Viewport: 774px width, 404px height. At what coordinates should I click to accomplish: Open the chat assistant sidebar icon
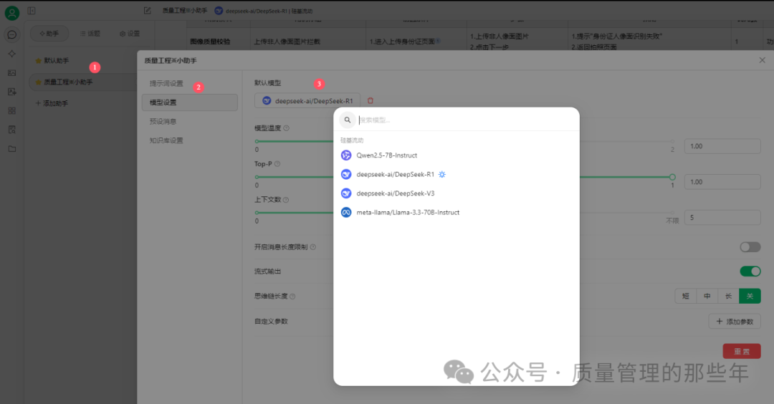(12, 34)
